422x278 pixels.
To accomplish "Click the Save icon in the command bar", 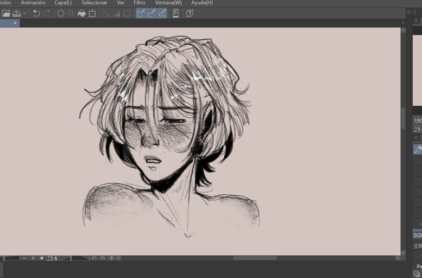I will point(17,13).
